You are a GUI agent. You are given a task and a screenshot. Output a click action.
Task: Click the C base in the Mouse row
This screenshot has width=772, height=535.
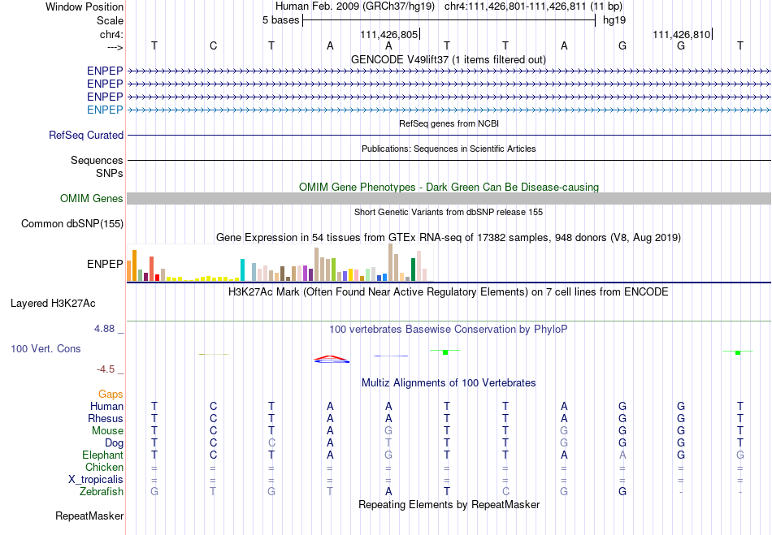coord(213,431)
